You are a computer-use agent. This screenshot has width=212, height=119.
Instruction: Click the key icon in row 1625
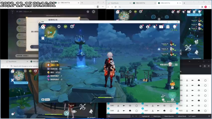[193, 111]
